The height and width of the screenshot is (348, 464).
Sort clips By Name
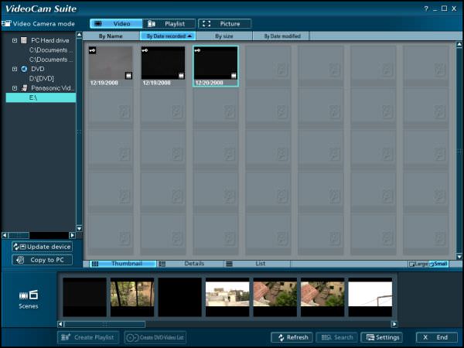(x=111, y=36)
